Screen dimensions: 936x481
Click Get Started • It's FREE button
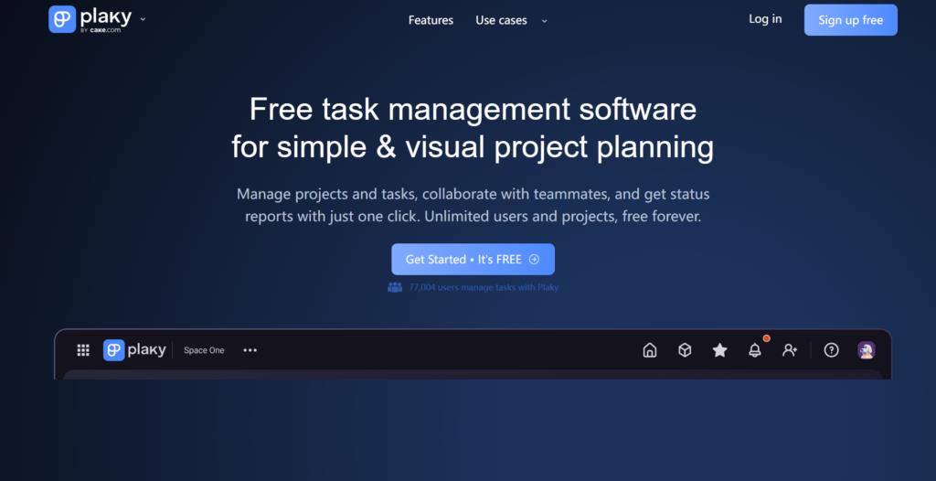point(473,260)
